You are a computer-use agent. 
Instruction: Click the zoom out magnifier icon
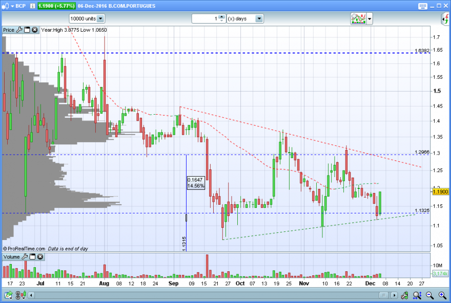pos(429,295)
